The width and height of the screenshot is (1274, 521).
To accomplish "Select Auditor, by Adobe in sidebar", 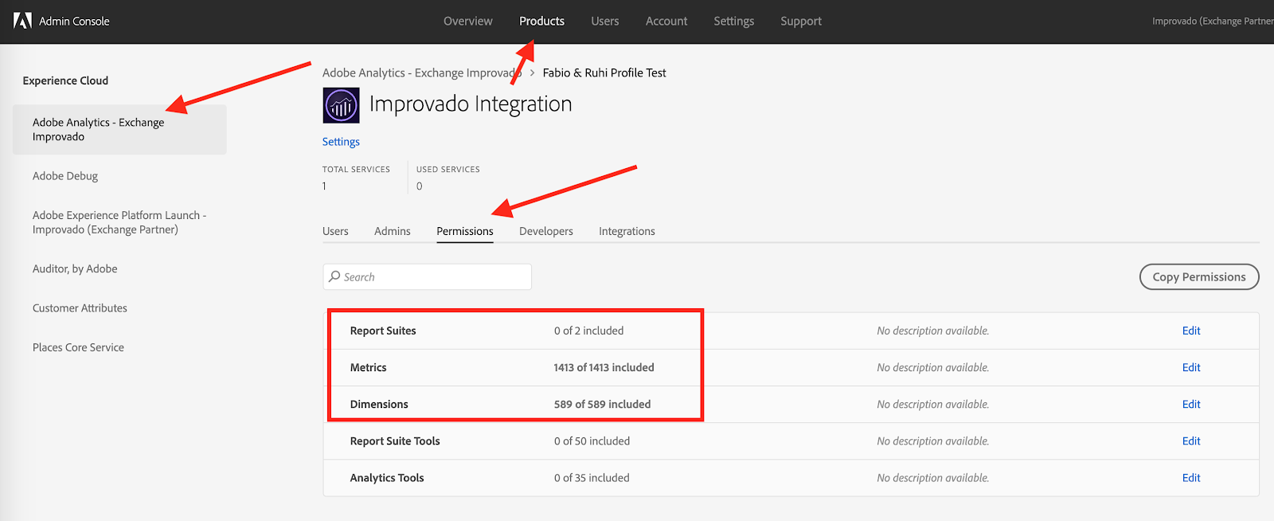I will pos(75,269).
